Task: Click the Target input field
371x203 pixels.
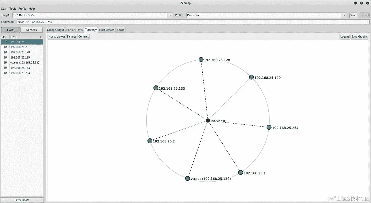Action: coord(90,15)
